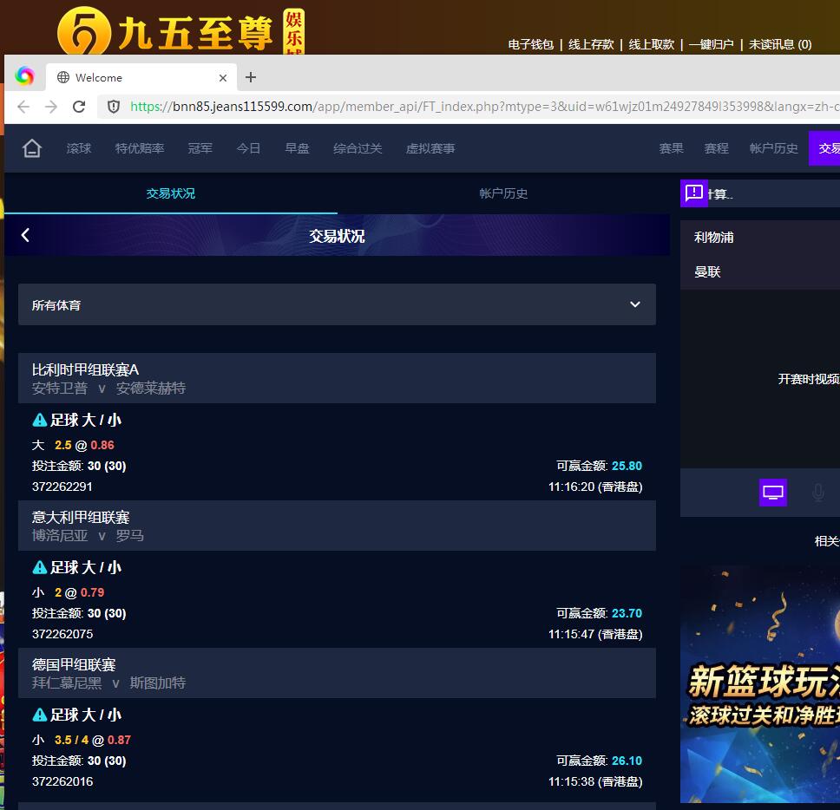Close the Welcome tab
840x810 pixels.
coord(223,78)
